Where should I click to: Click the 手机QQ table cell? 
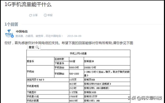tap(40, 72)
